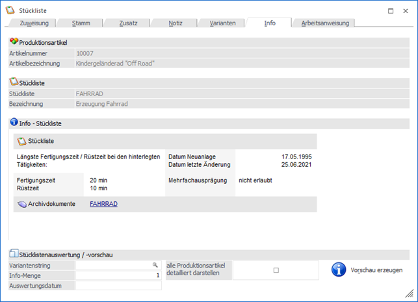Viewport: 418px width, 302px height.
Task: Click the Stückliste section header icon
Action: click(14, 82)
